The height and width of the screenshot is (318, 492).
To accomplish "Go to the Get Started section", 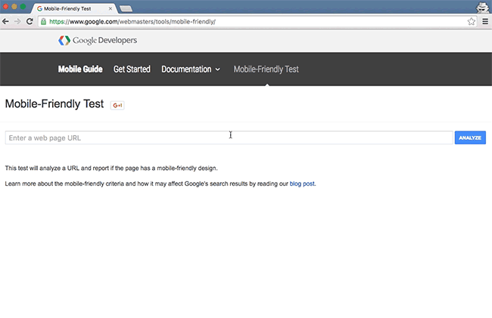I will click(132, 69).
